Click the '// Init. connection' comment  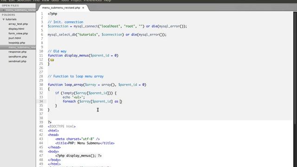click(65, 22)
